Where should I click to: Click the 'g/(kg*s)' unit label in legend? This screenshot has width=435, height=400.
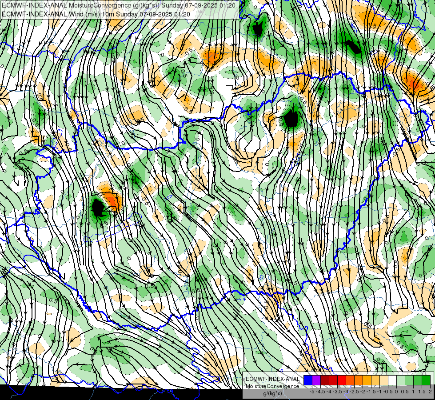click(272, 394)
